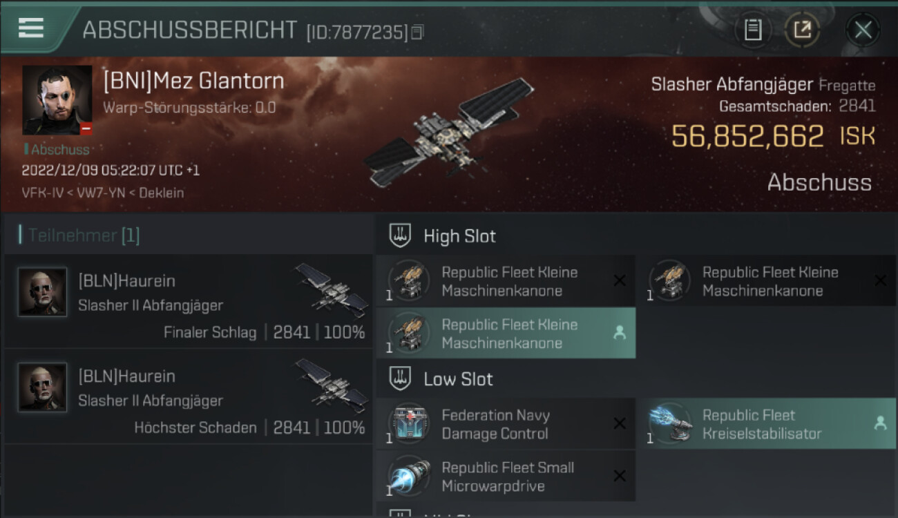The width and height of the screenshot is (898, 518).
Task: Open Mez Glantorn's character portrait
Action: click(x=57, y=100)
